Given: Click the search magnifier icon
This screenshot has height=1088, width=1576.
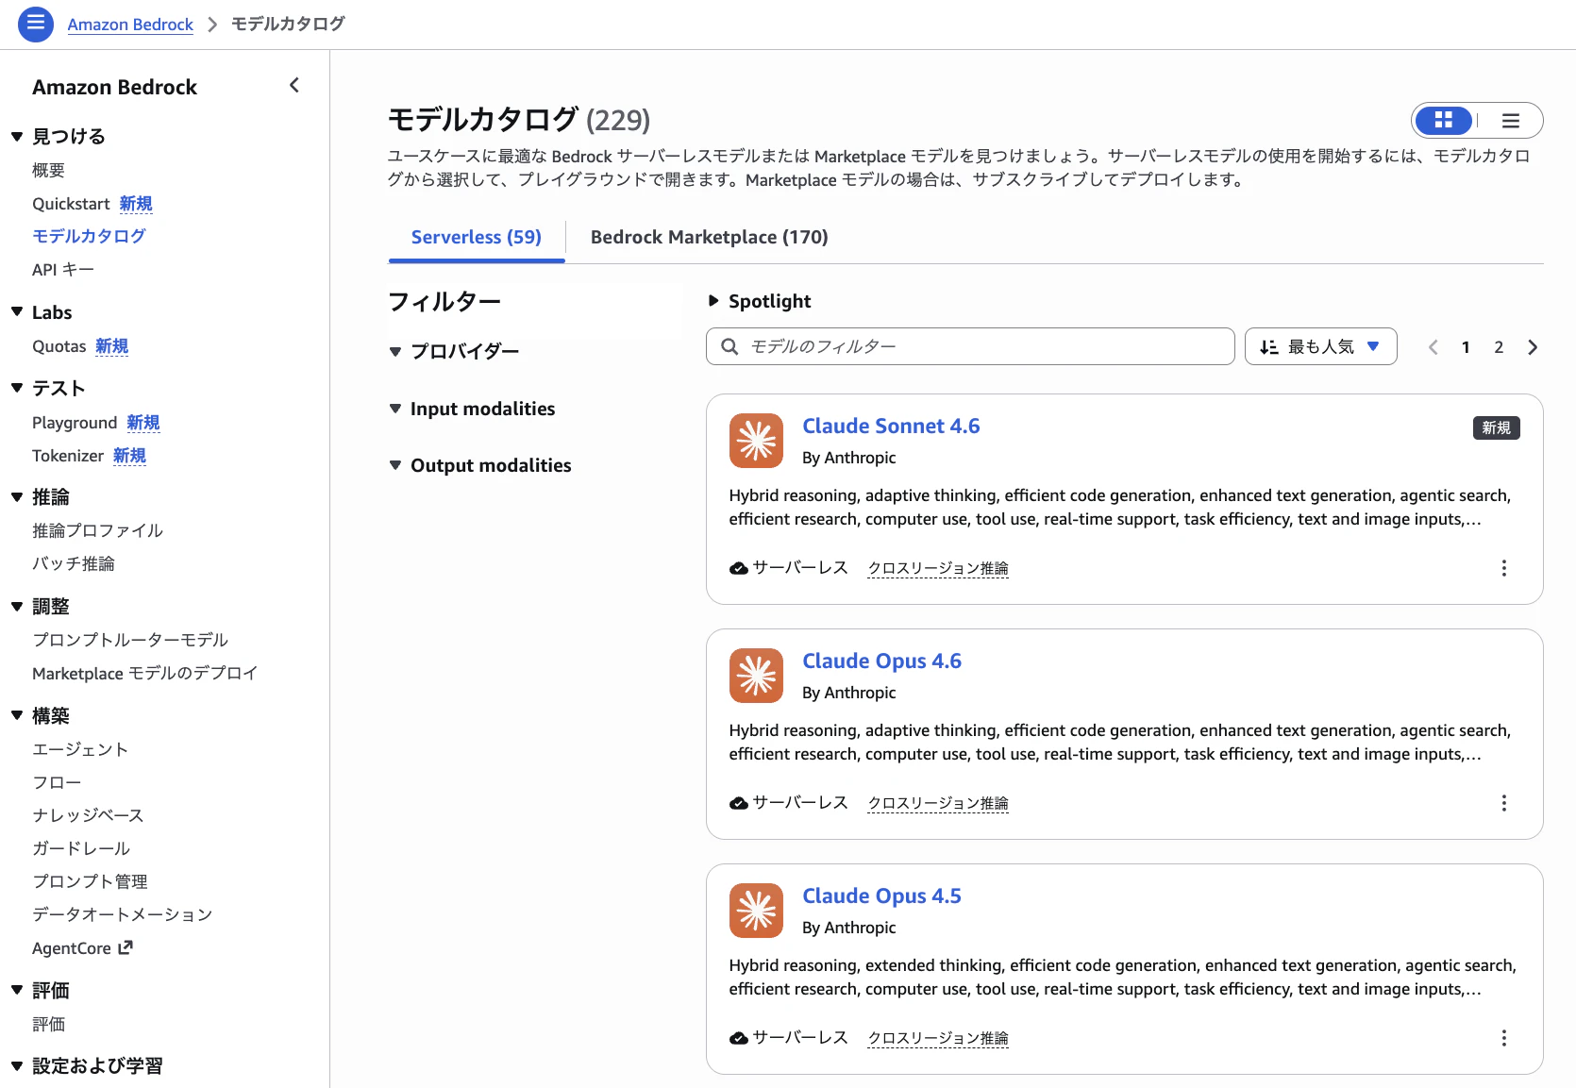Looking at the screenshot, I should pos(729,346).
